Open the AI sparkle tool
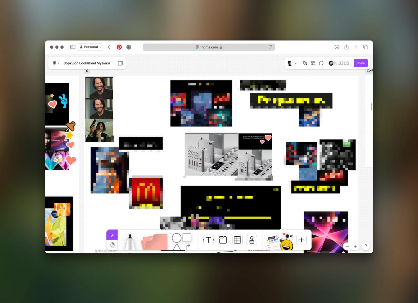 (x=305, y=63)
